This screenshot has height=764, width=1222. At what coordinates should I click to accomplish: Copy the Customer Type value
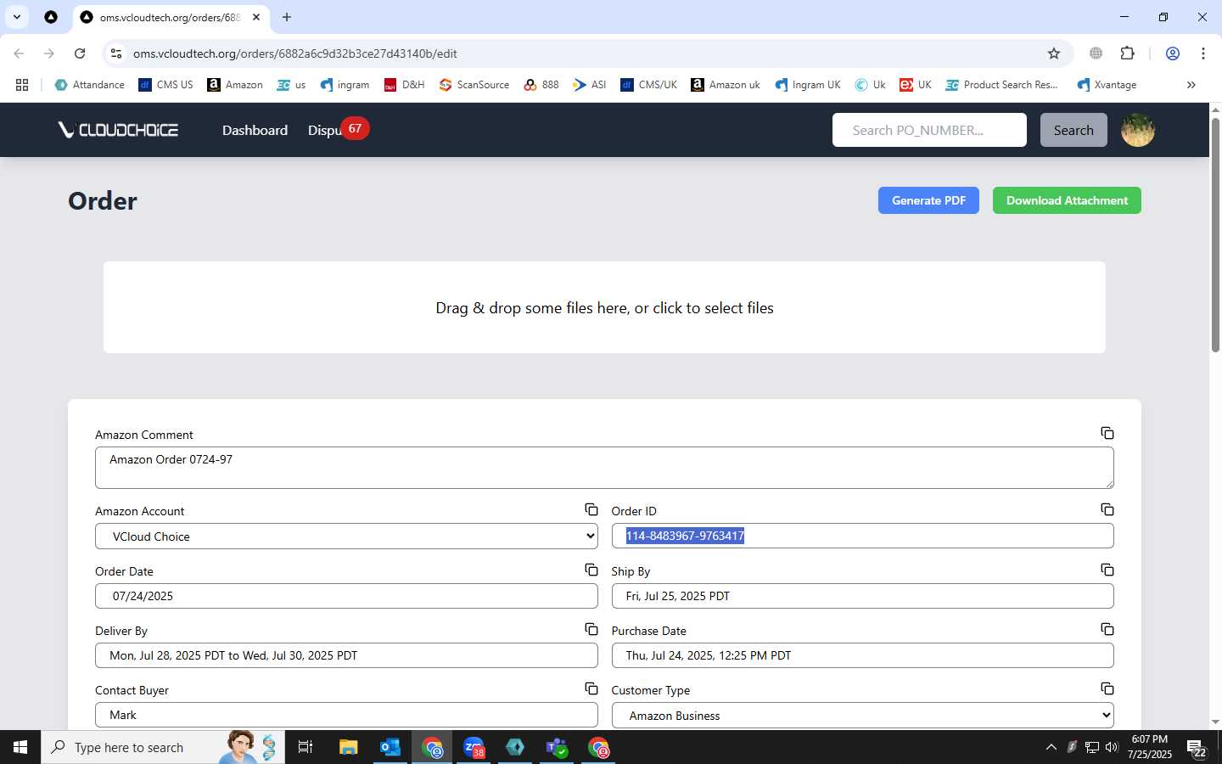tap(1107, 688)
